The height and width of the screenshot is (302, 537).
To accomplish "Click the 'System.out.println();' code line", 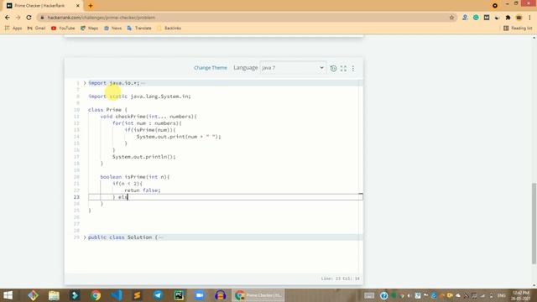I will click(x=143, y=157).
